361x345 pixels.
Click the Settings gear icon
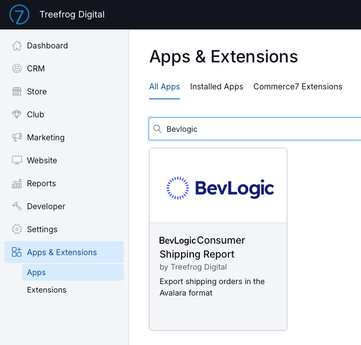tap(17, 229)
